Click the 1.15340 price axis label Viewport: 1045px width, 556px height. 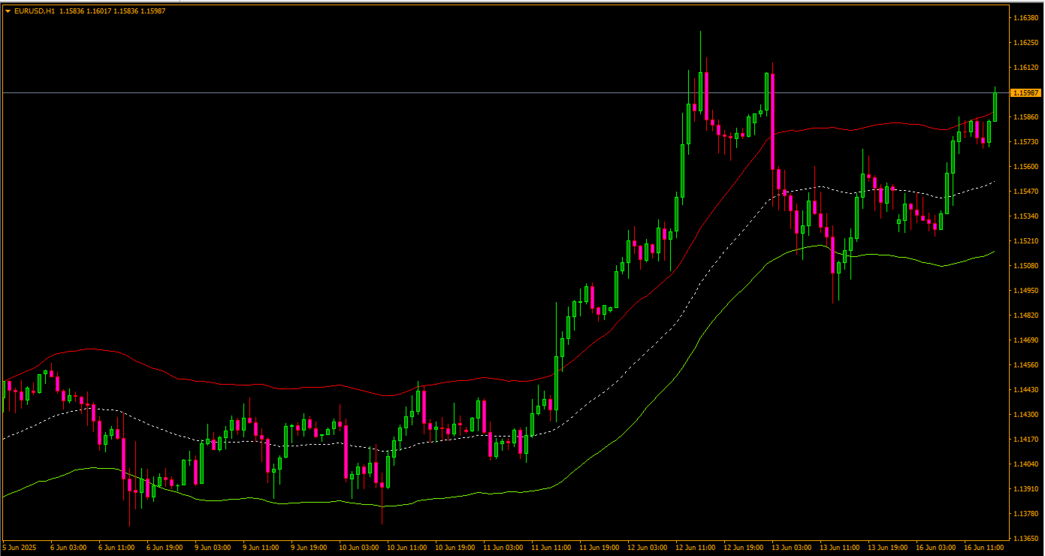1025,216
